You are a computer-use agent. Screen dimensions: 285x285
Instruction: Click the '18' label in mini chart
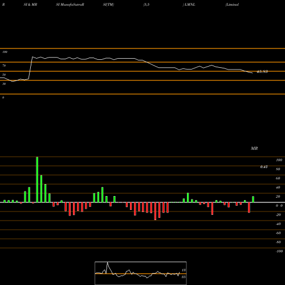click(184, 270)
